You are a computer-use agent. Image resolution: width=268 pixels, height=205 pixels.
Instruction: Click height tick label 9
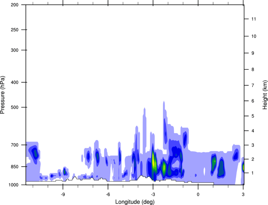pyautogui.click(x=253, y=53)
